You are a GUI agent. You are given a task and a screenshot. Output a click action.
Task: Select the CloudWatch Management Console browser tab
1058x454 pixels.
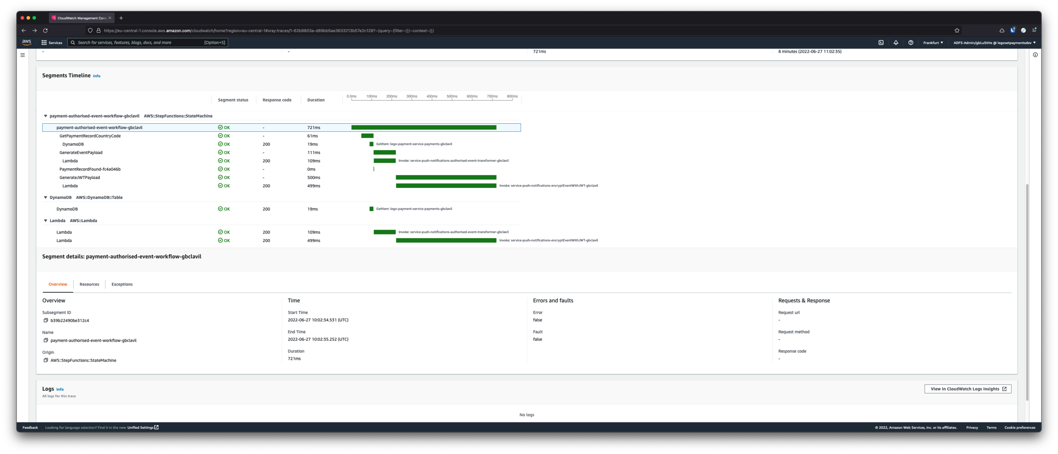[81, 18]
